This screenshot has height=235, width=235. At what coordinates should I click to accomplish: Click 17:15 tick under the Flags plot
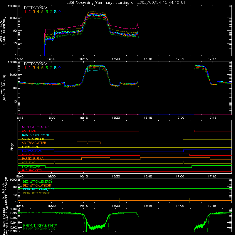[212, 177]
